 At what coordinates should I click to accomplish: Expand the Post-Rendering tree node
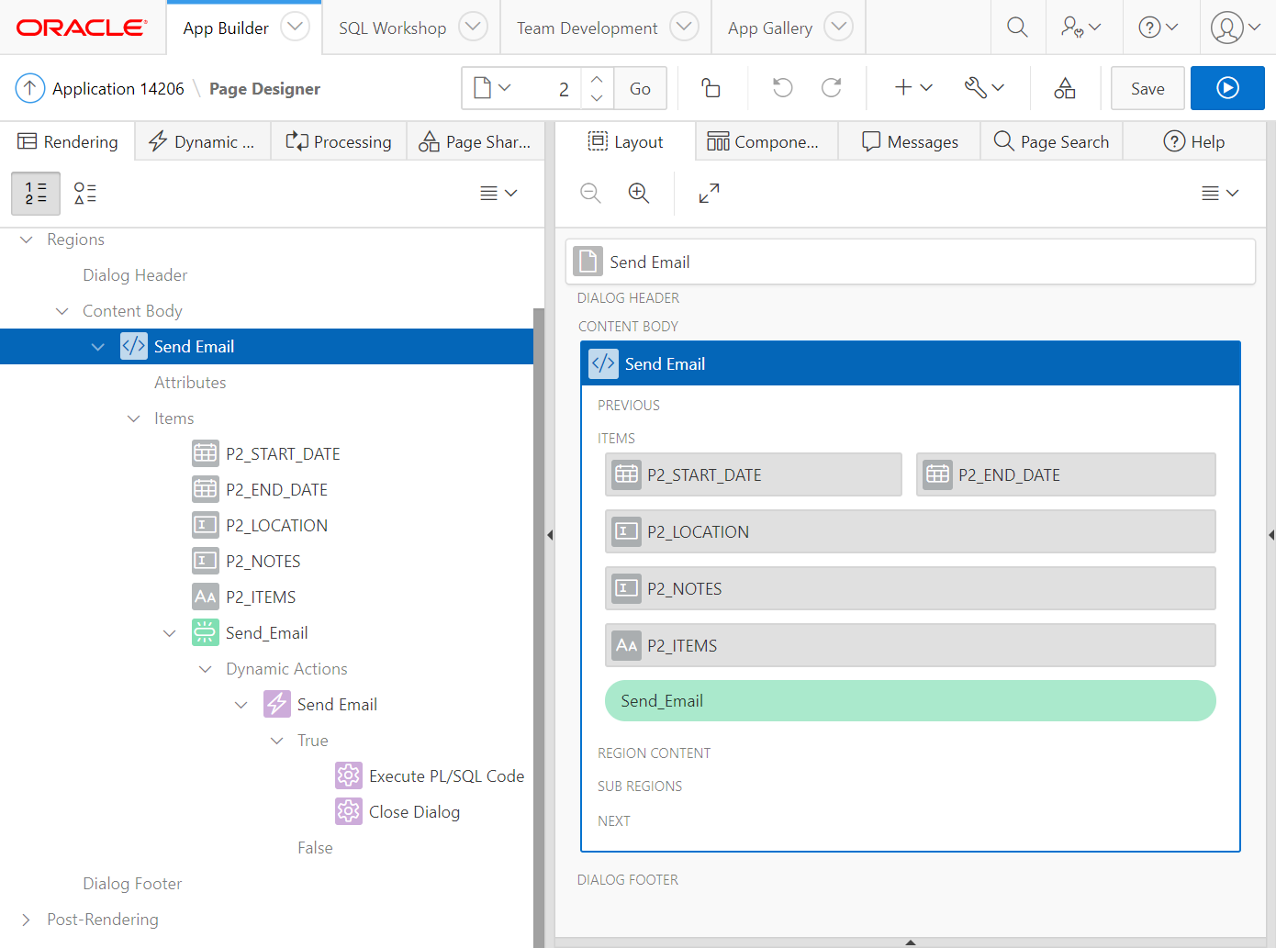(27, 920)
